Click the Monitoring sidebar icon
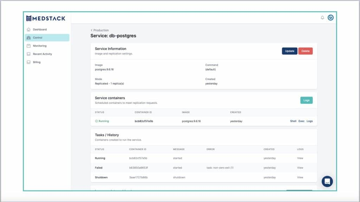360x202 pixels. 28,46
